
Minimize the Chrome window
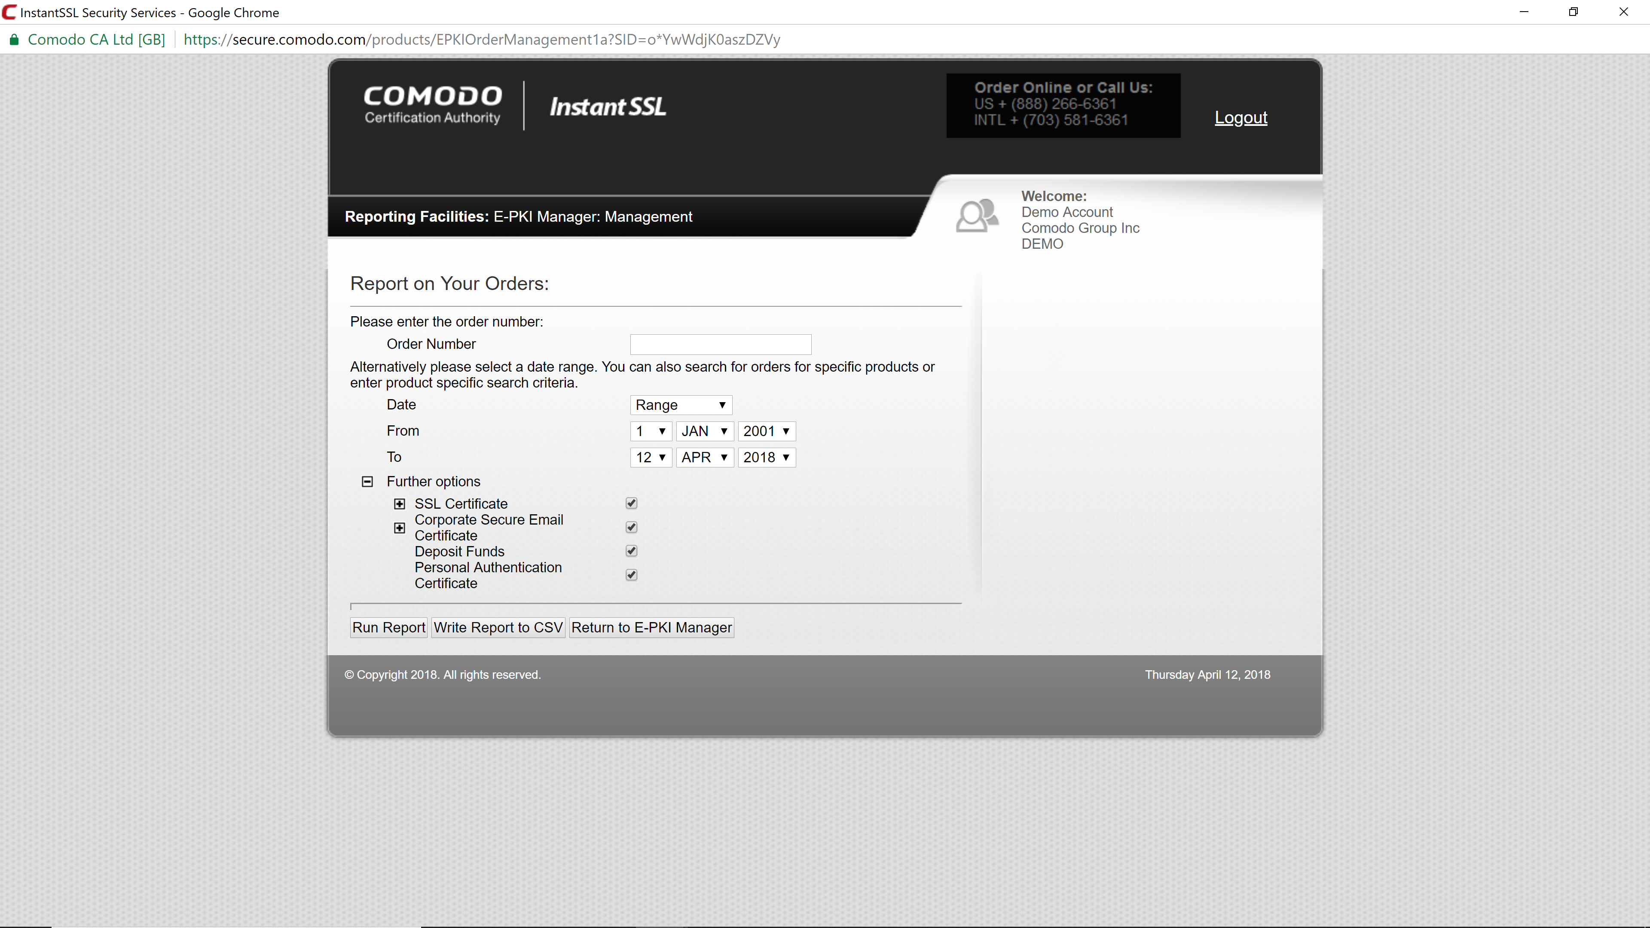1524,12
